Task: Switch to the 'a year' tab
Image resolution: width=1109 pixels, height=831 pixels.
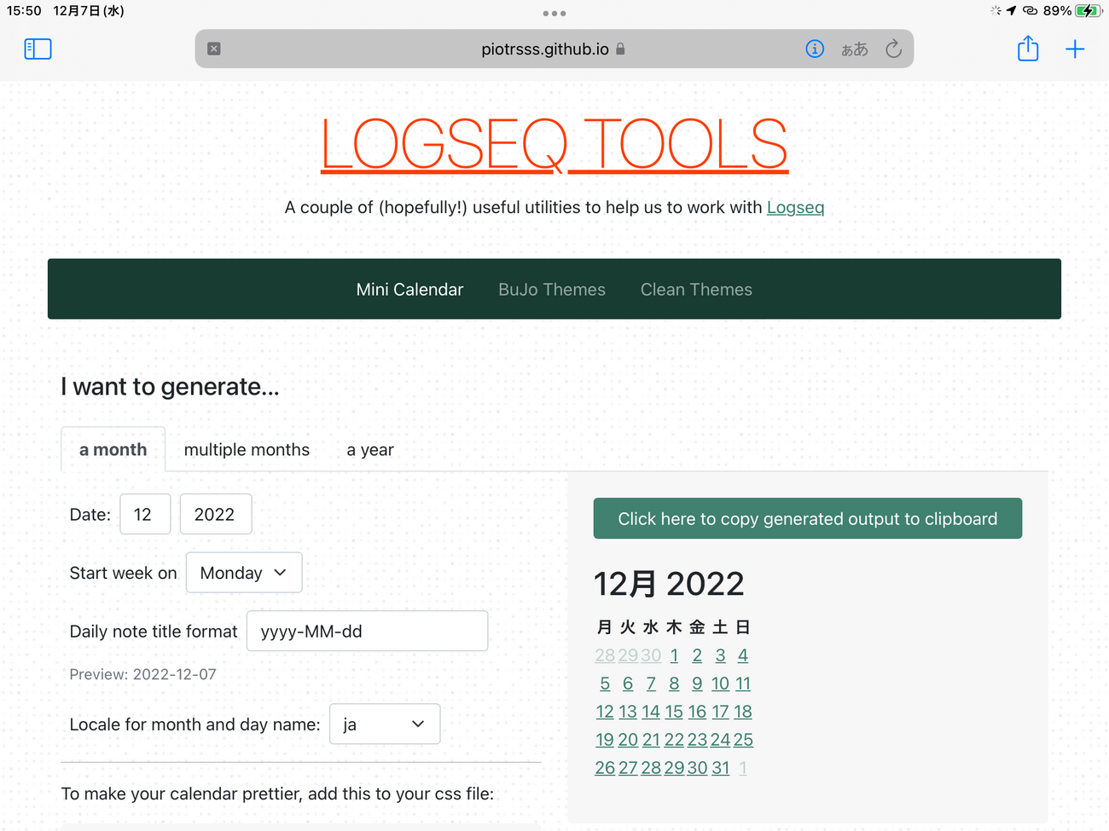Action: point(370,449)
